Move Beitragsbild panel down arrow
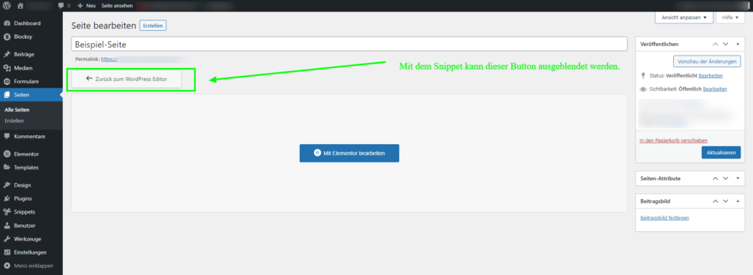The width and height of the screenshot is (753, 275). (x=726, y=200)
